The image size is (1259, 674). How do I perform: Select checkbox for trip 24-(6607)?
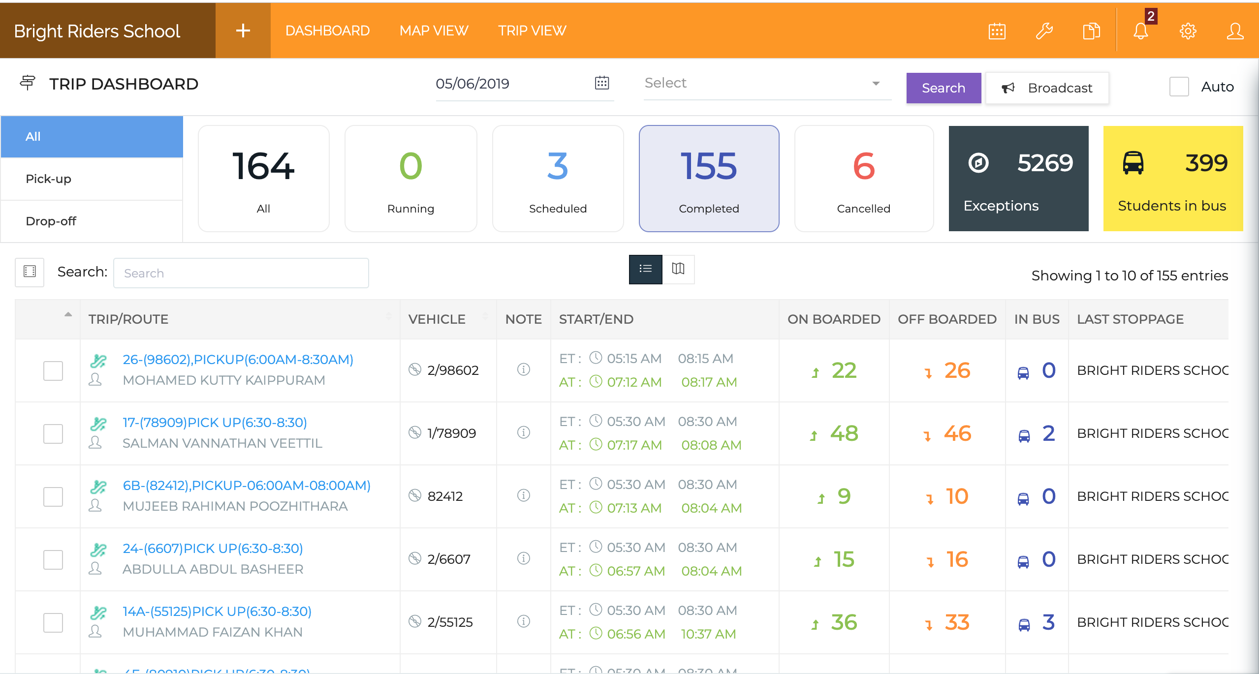pyautogui.click(x=53, y=560)
